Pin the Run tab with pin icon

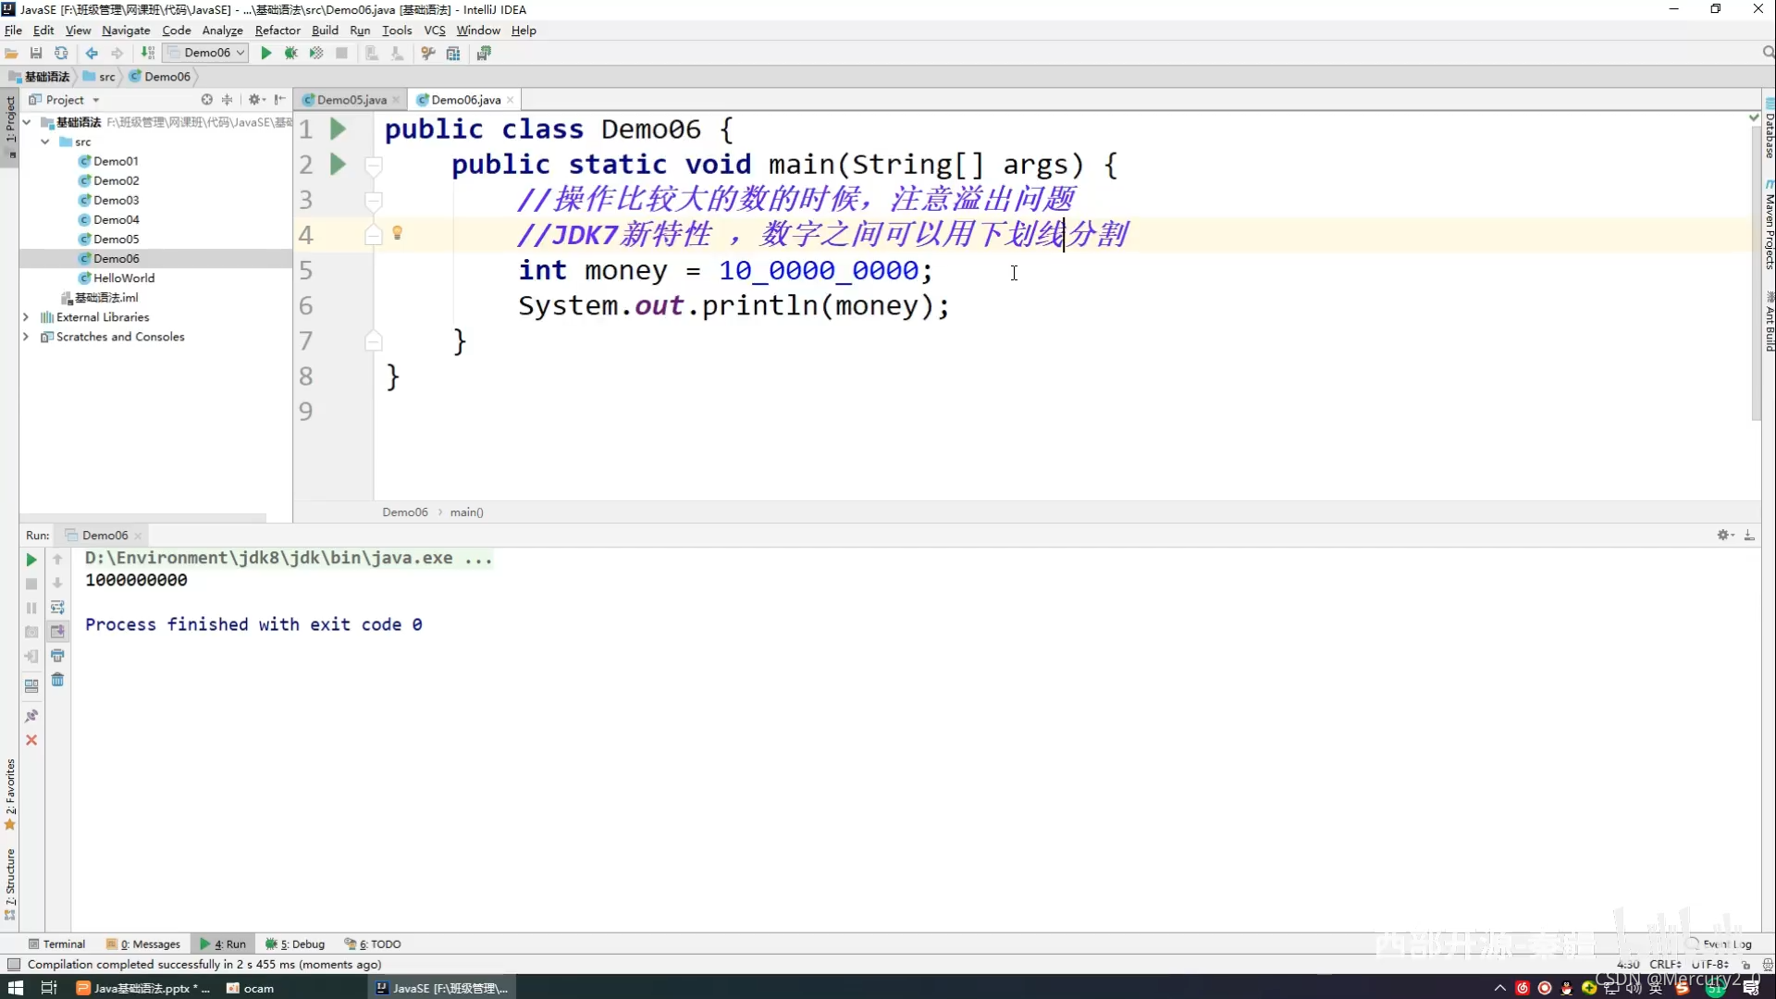point(31,716)
